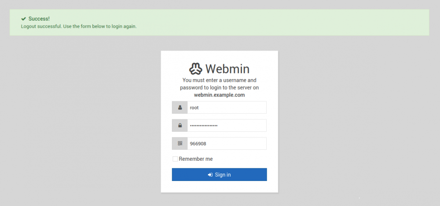
Task: Click the You must enter a username instruction
Action: pos(220,84)
